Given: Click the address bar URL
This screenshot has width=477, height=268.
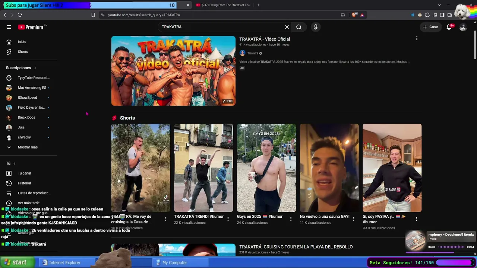Looking at the screenshot, I should 144,15.
